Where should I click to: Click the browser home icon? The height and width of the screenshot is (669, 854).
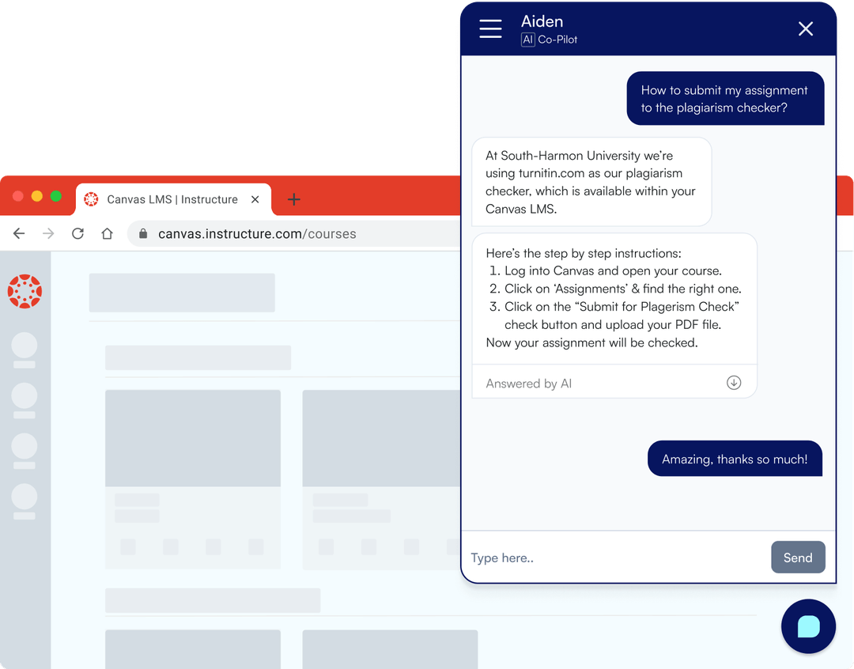[107, 233]
